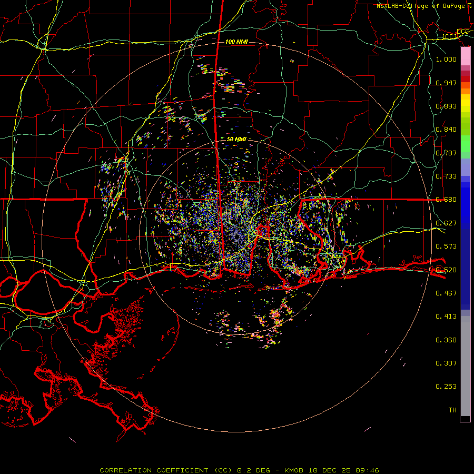Select the 0.413 legend value
This screenshot has height=474, width=474.
(446, 316)
